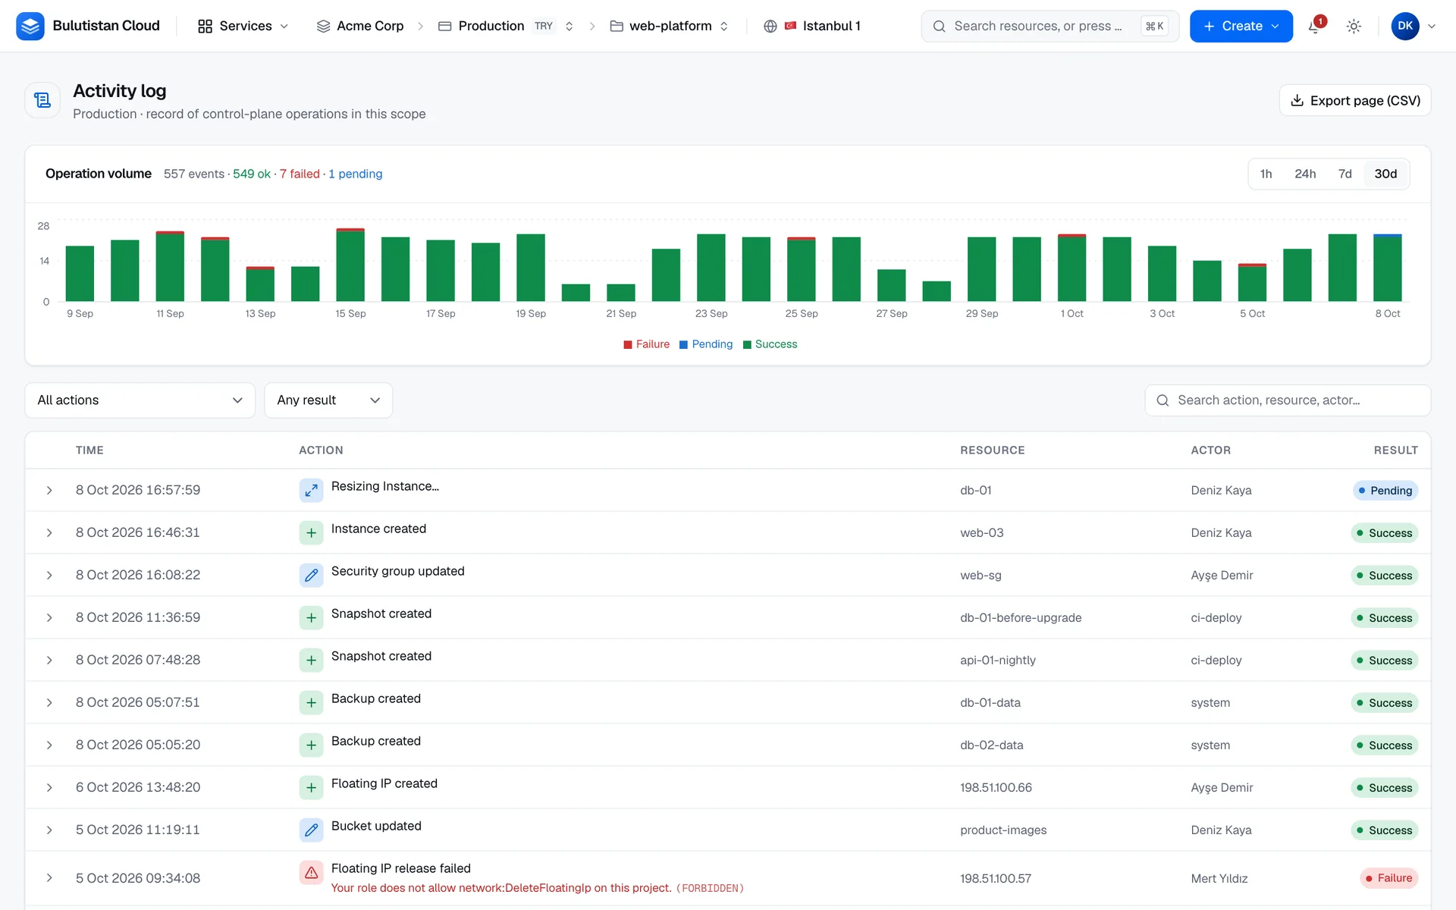Image resolution: width=1456 pixels, height=910 pixels.
Task: Open the Services dropdown menu
Action: click(243, 26)
